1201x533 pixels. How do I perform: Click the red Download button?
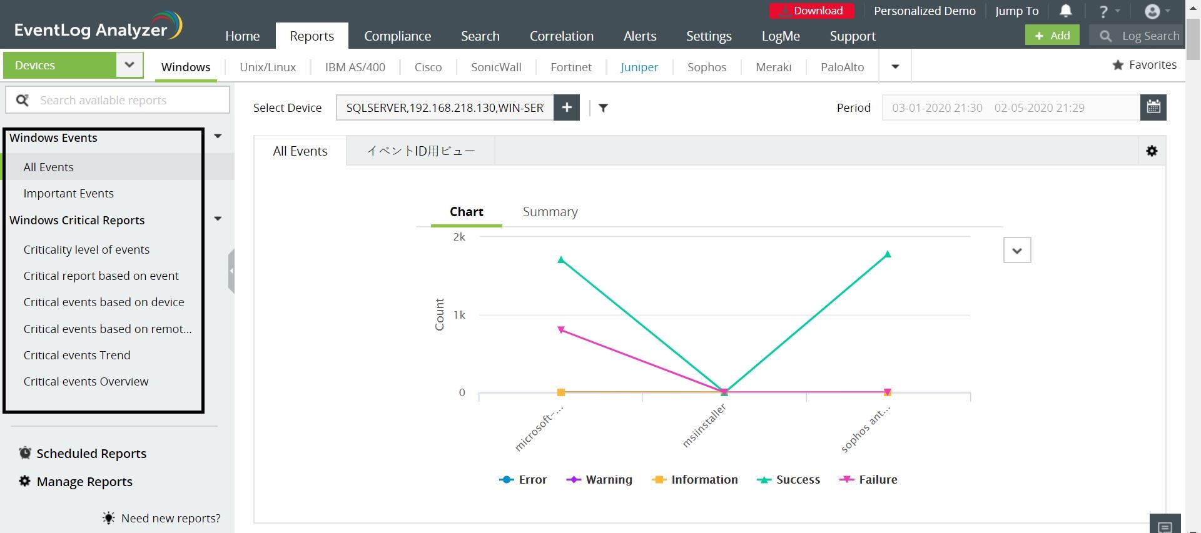point(811,11)
